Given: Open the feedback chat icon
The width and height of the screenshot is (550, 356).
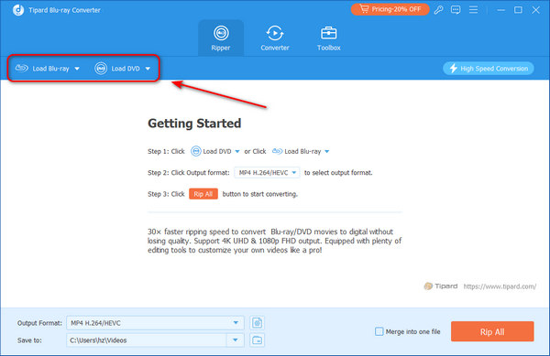Looking at the screenshot, I should click(456, 10).
